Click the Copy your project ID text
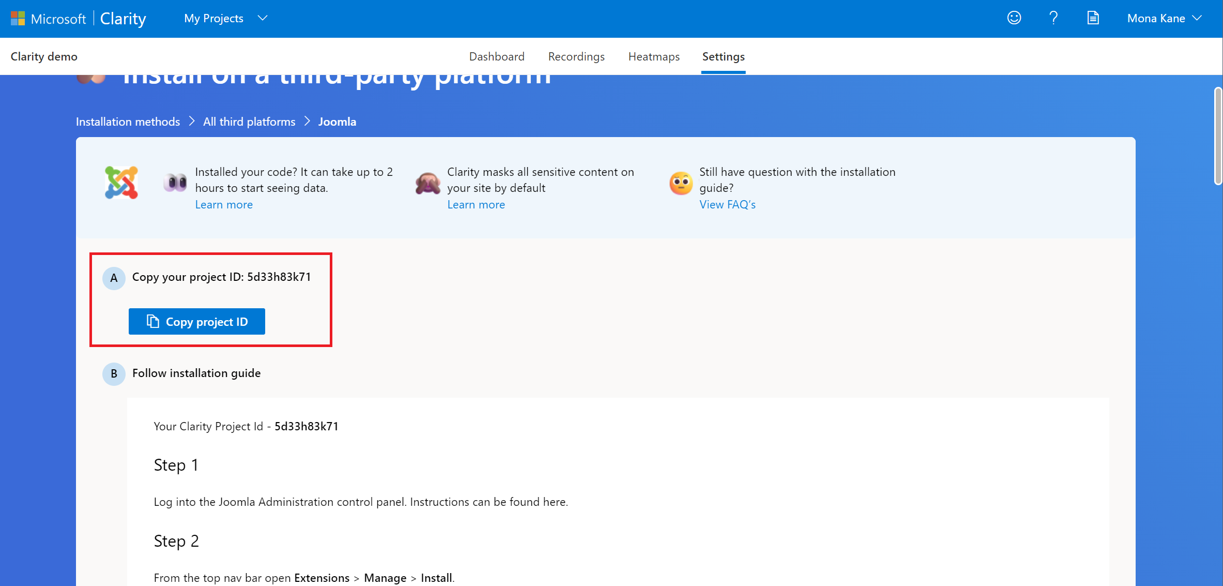 (x=222, y=277)
